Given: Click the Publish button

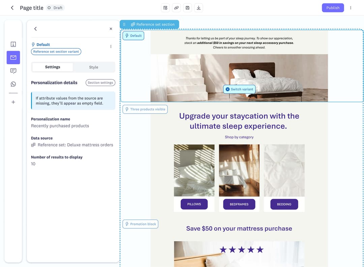Looking at the screenshot, I should (x=333, y=7).
